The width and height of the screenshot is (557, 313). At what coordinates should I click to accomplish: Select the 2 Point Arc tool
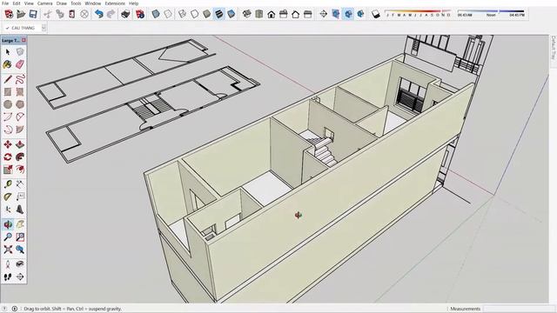tap(20, 117)
